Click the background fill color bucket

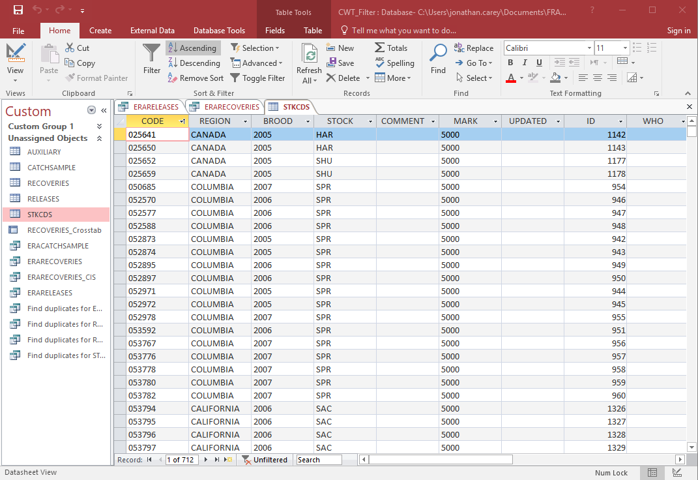click(555, 78)
